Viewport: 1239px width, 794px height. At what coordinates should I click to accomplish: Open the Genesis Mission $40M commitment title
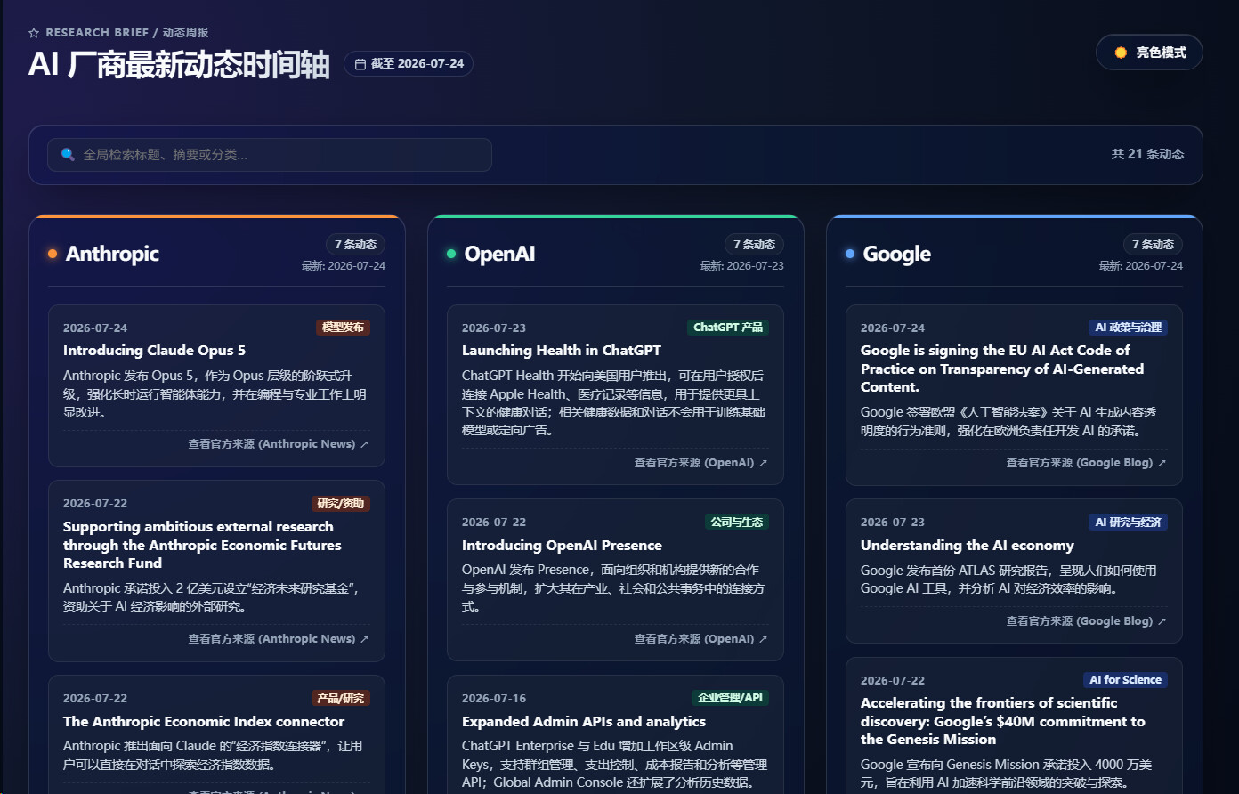(1003, 721)
